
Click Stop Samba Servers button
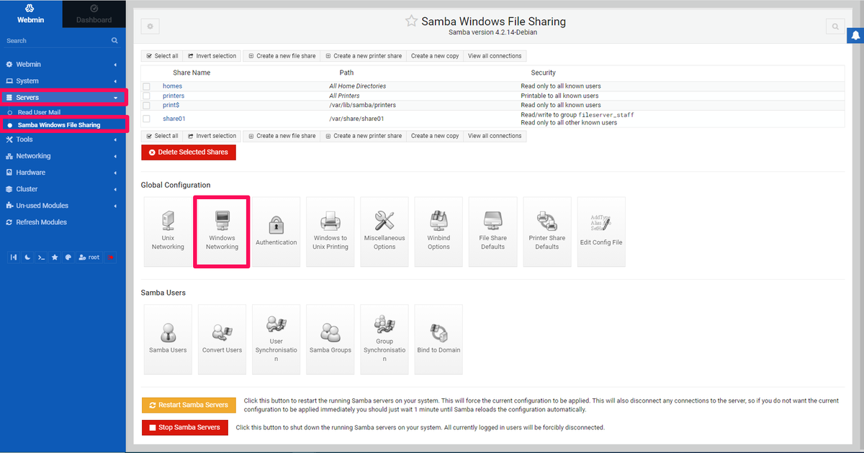pyautogui.click(x=185, y=427)
